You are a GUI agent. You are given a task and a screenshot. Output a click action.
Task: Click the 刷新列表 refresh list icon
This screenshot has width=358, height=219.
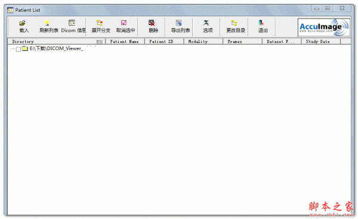[47, 23]
